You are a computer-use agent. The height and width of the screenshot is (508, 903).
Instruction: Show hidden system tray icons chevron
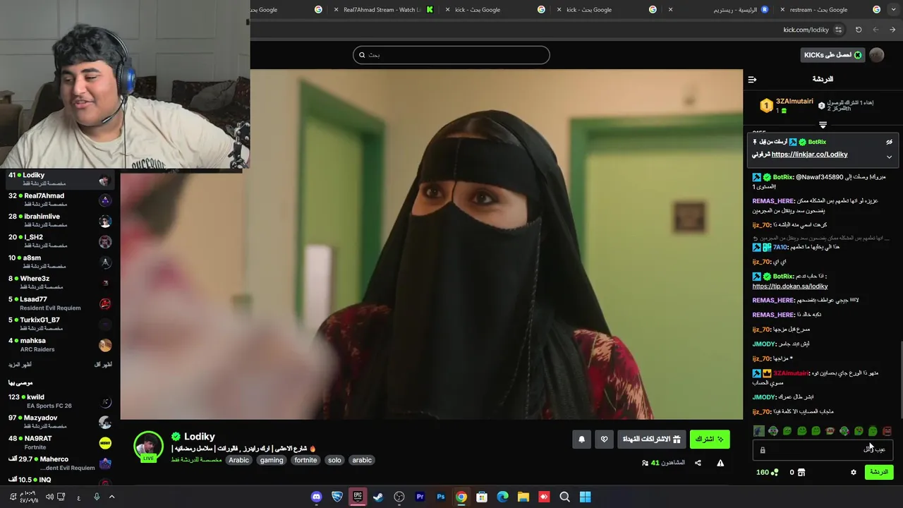click(111, 497)
